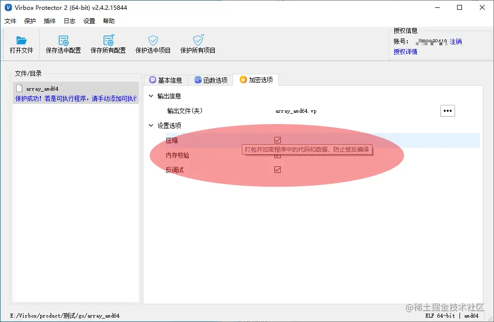Open the 文件 menu
Image resolution: width=494 pixels, height=322 pixels.
click(x=10, y=21)
